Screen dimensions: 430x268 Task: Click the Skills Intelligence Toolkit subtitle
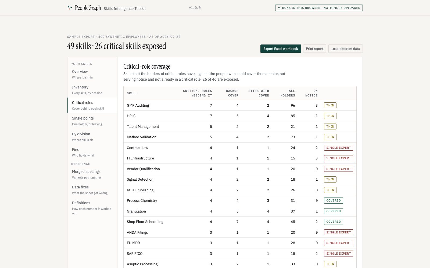point(125,9)
